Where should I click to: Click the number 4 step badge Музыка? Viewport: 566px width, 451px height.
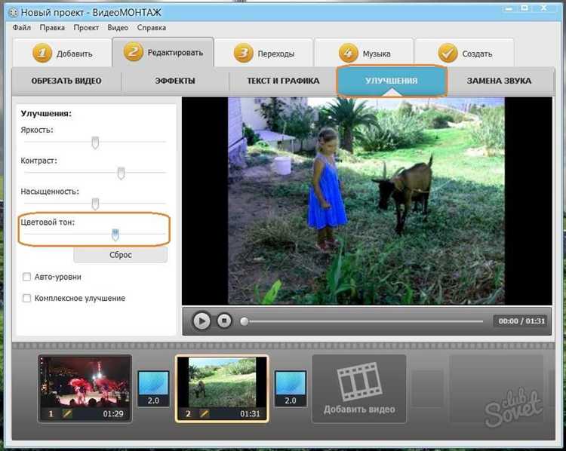tap(349, 54)
